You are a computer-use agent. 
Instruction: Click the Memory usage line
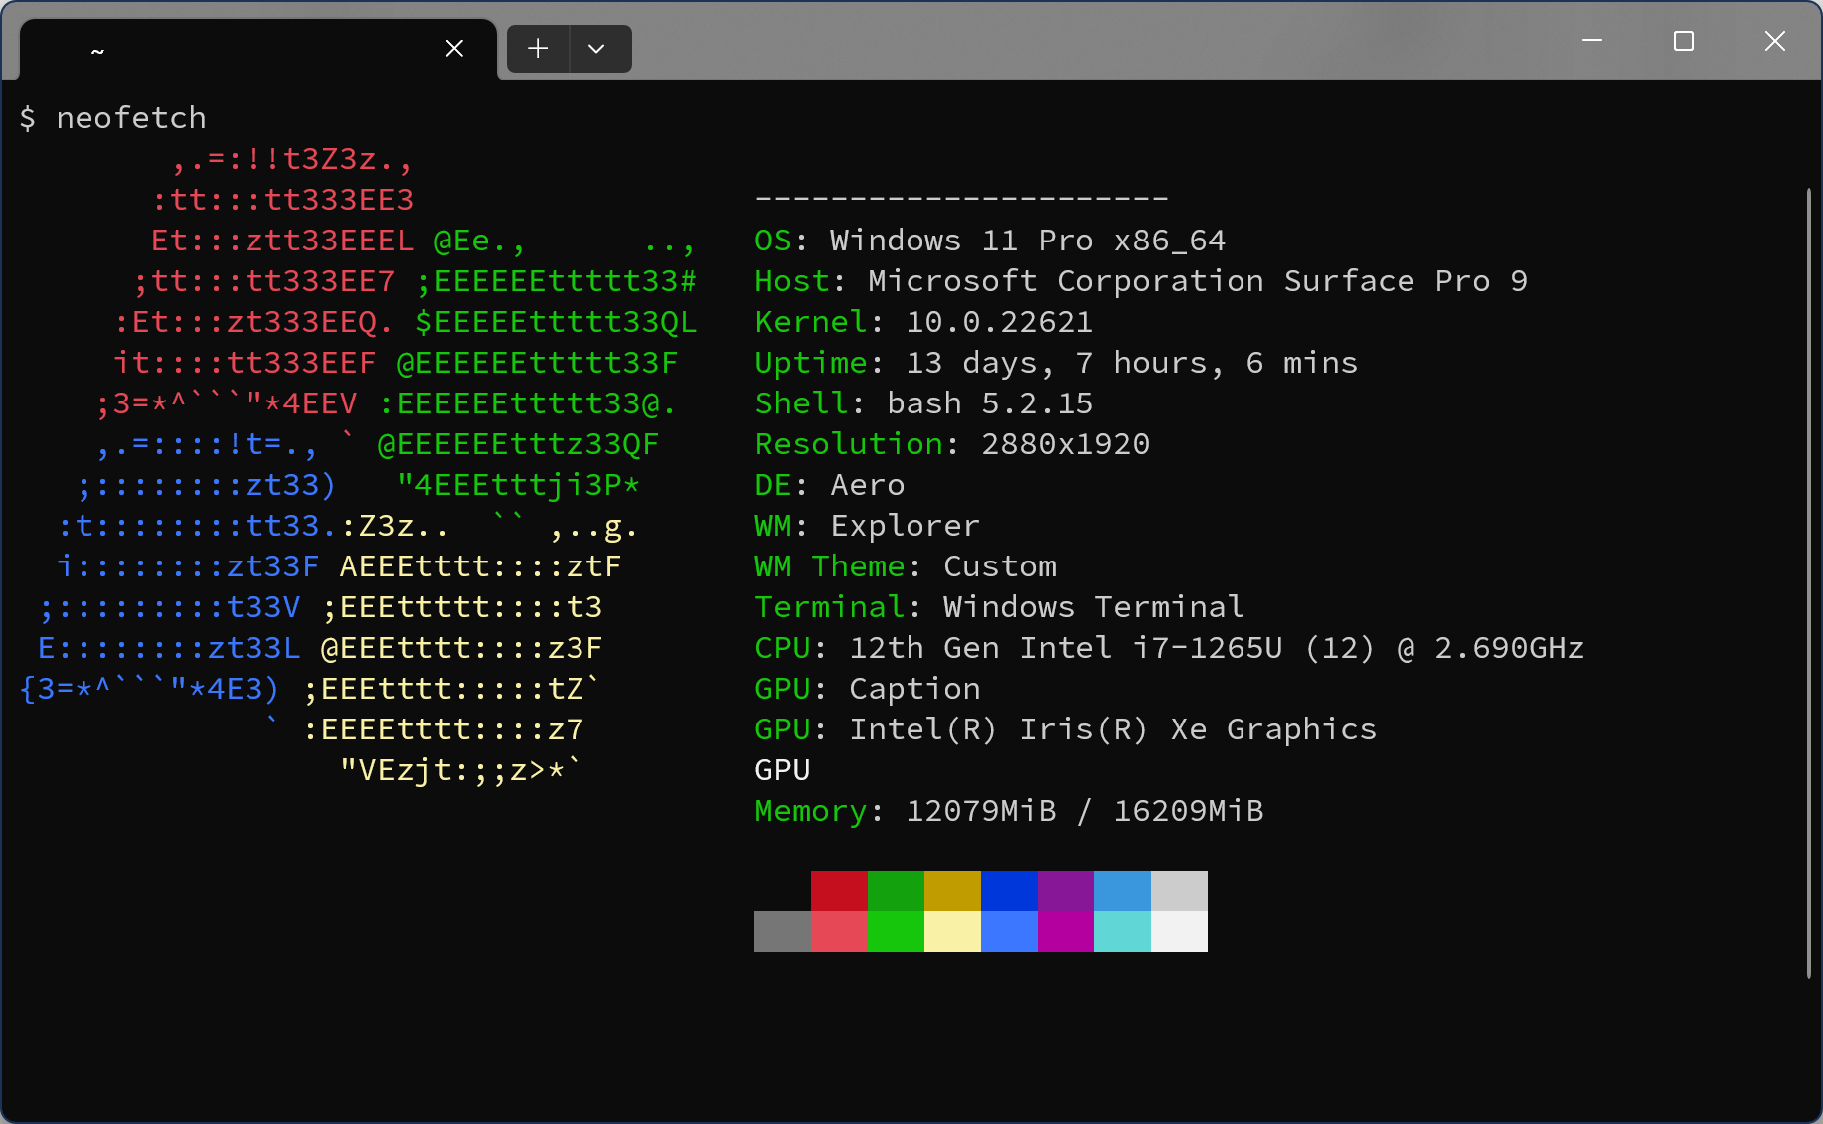1008,811
